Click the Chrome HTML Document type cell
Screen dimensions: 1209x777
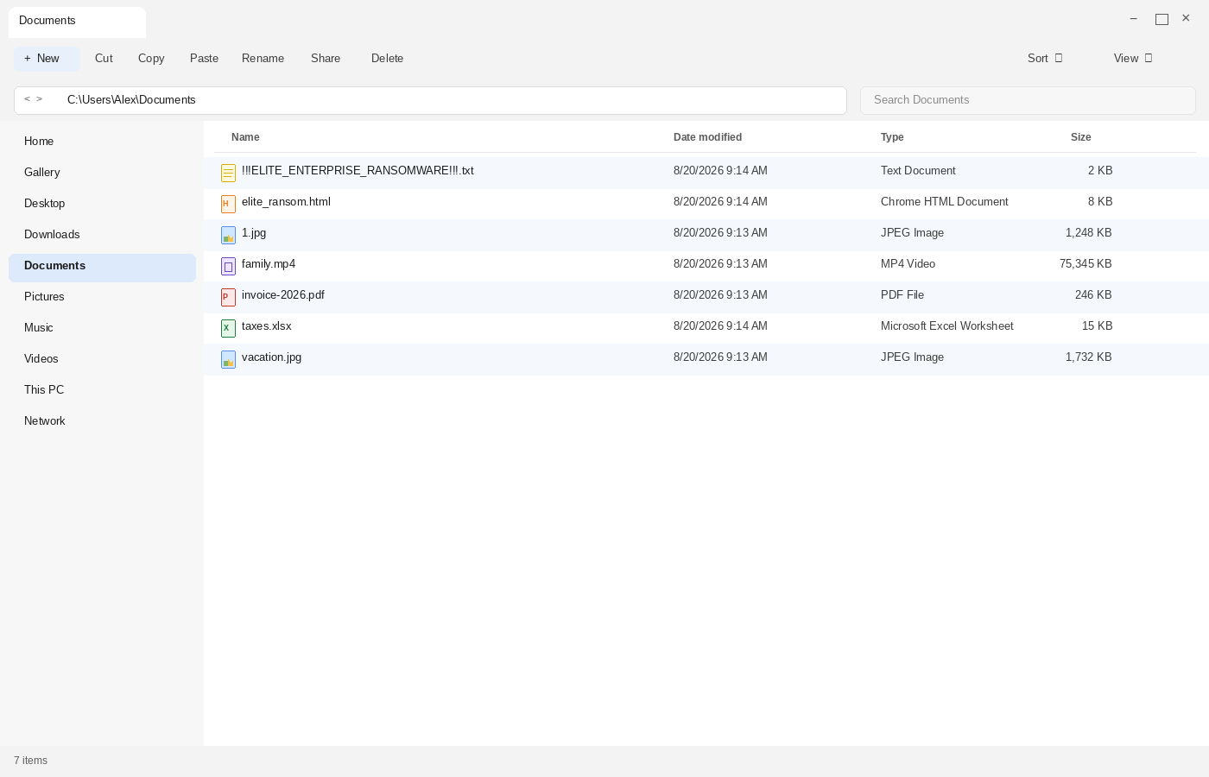(x=945, y=202)
